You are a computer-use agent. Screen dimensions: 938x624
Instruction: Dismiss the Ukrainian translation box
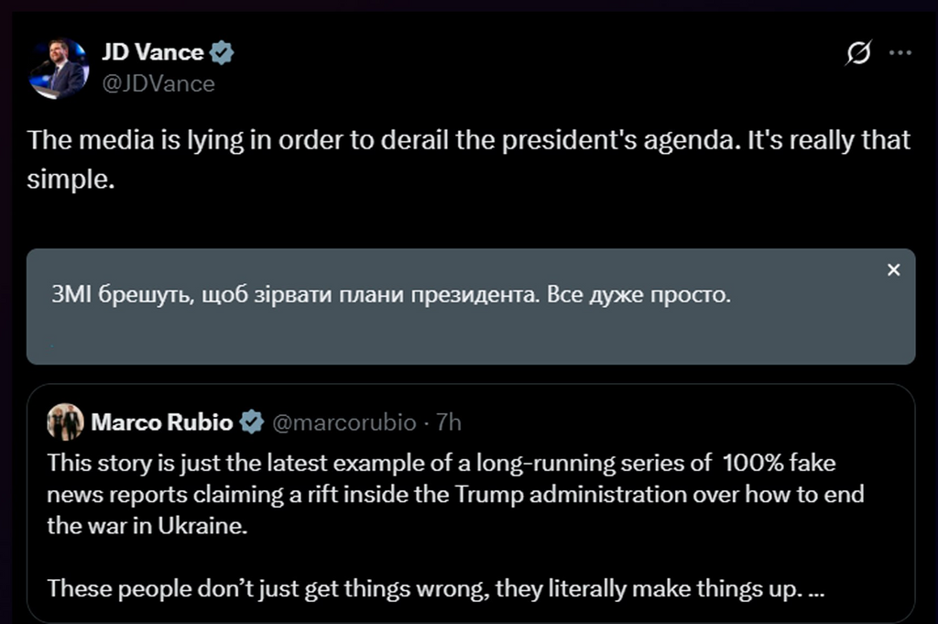894,270
